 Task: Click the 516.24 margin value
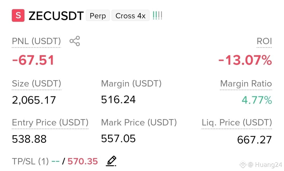(x=118, y=99)
